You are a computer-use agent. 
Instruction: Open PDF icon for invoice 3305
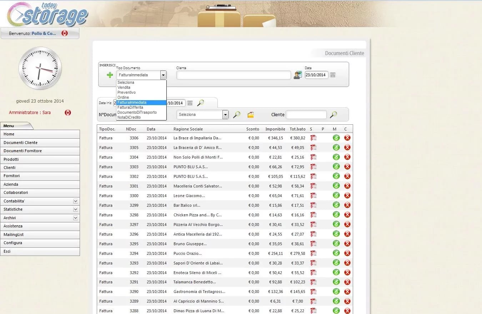pyautogui.click(x=313, y=147)
